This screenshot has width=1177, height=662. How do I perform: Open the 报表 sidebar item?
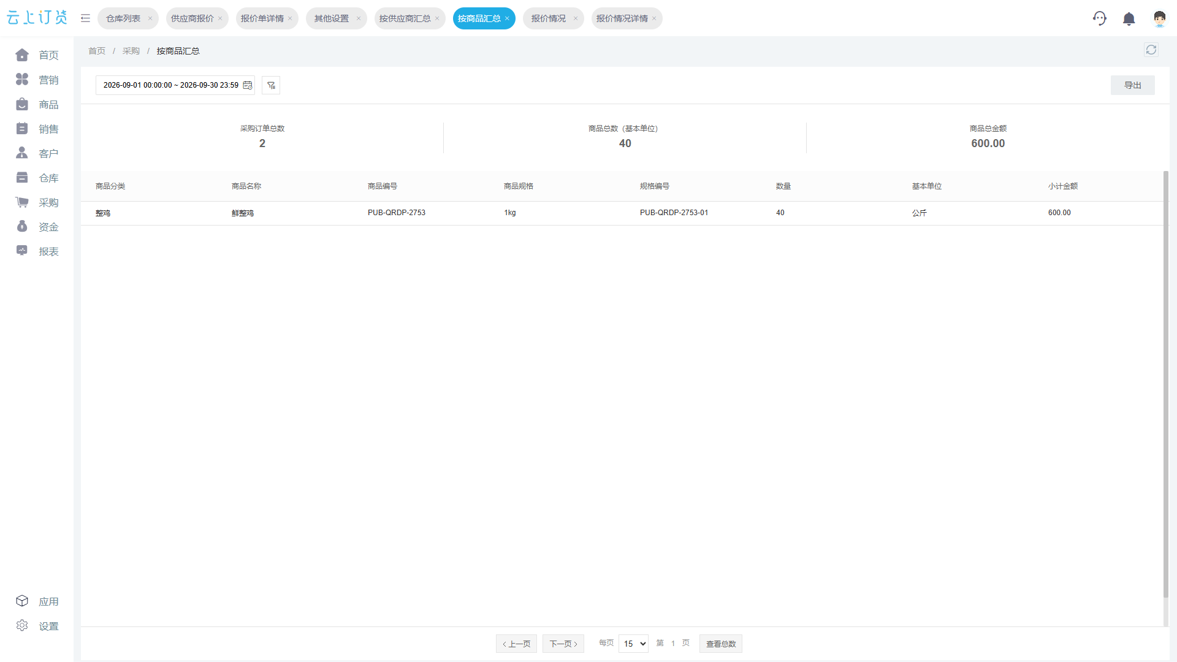pos(37,251)
